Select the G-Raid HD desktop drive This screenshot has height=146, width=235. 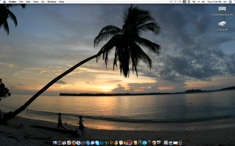coord(222,24)
